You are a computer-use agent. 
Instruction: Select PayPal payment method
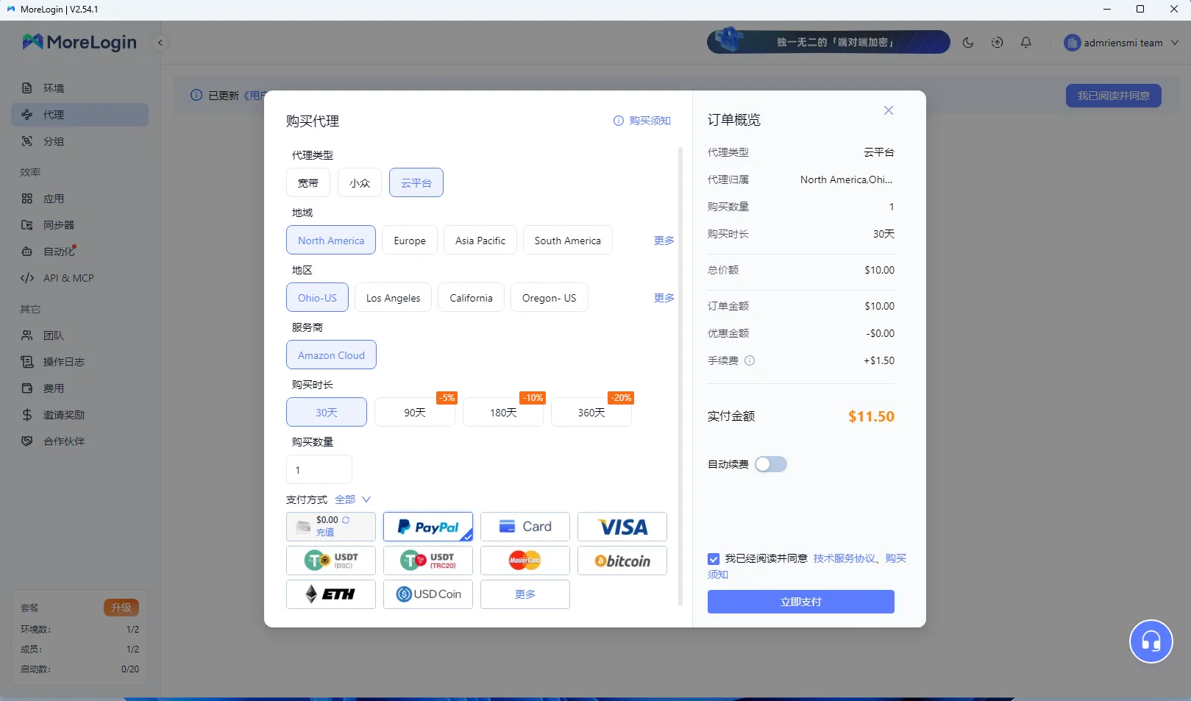click(x=428, y=527)
